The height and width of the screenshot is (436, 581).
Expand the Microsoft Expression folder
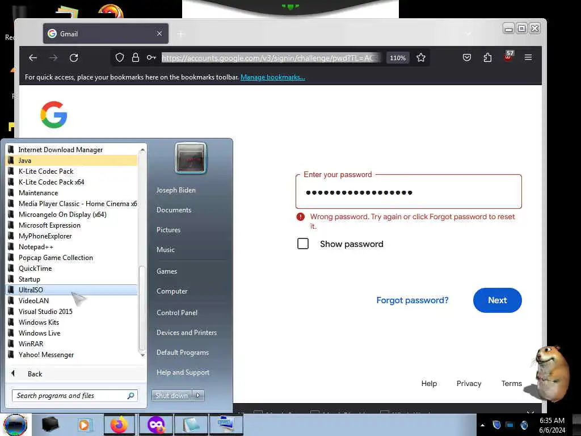72,225
